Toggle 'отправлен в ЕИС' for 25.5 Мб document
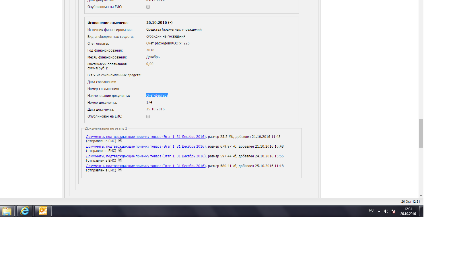Image resolution: width=459 pixels, height=258 pixels. click(x=120, y=140)
